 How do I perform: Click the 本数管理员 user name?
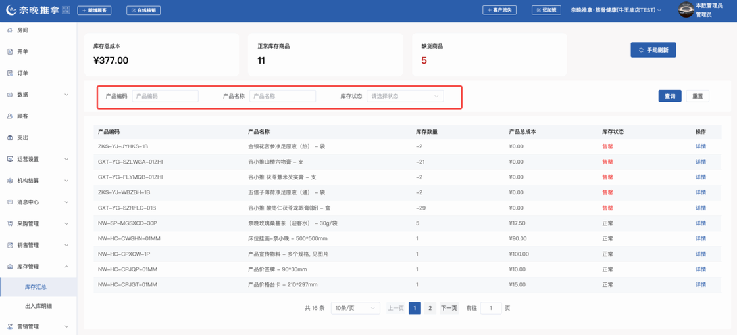(709, 6)
